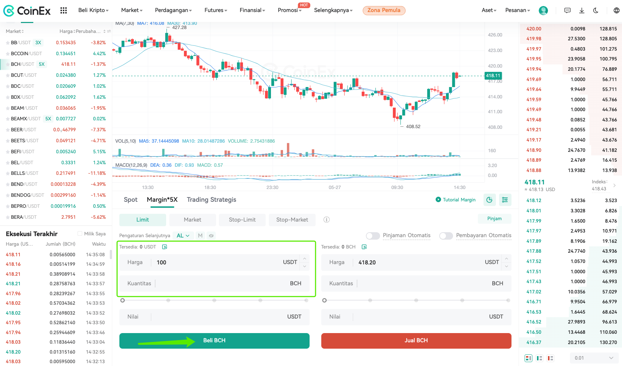Click list swap icon in market header
This screenshot has width=622, height=366.
109,32
